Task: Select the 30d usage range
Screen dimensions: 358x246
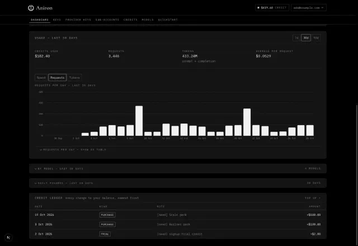Action: tap(306, 38)
